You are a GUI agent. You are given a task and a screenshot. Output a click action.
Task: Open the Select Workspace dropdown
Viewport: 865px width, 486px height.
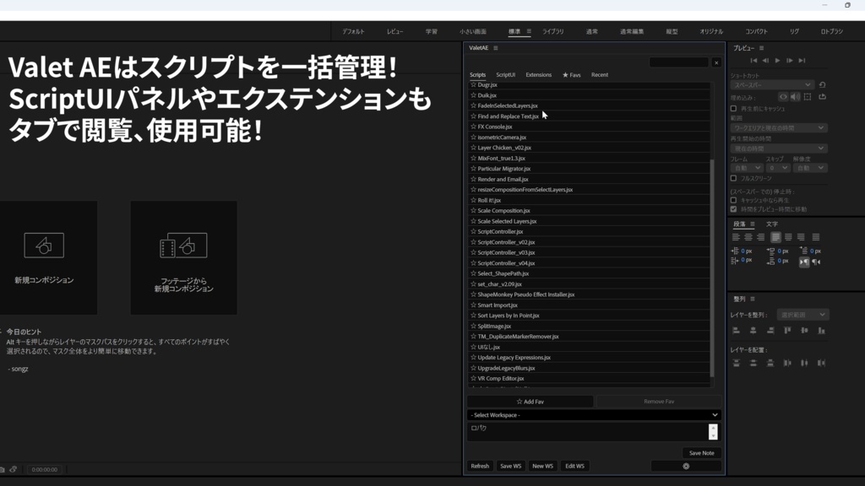(593, 414)
